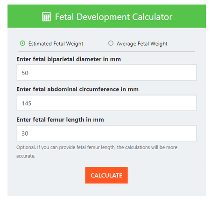The height and width of the screenshot is (200, 210).
Task: Click the Fetal Development Calculator title
Action: click(x=114, y=17)
